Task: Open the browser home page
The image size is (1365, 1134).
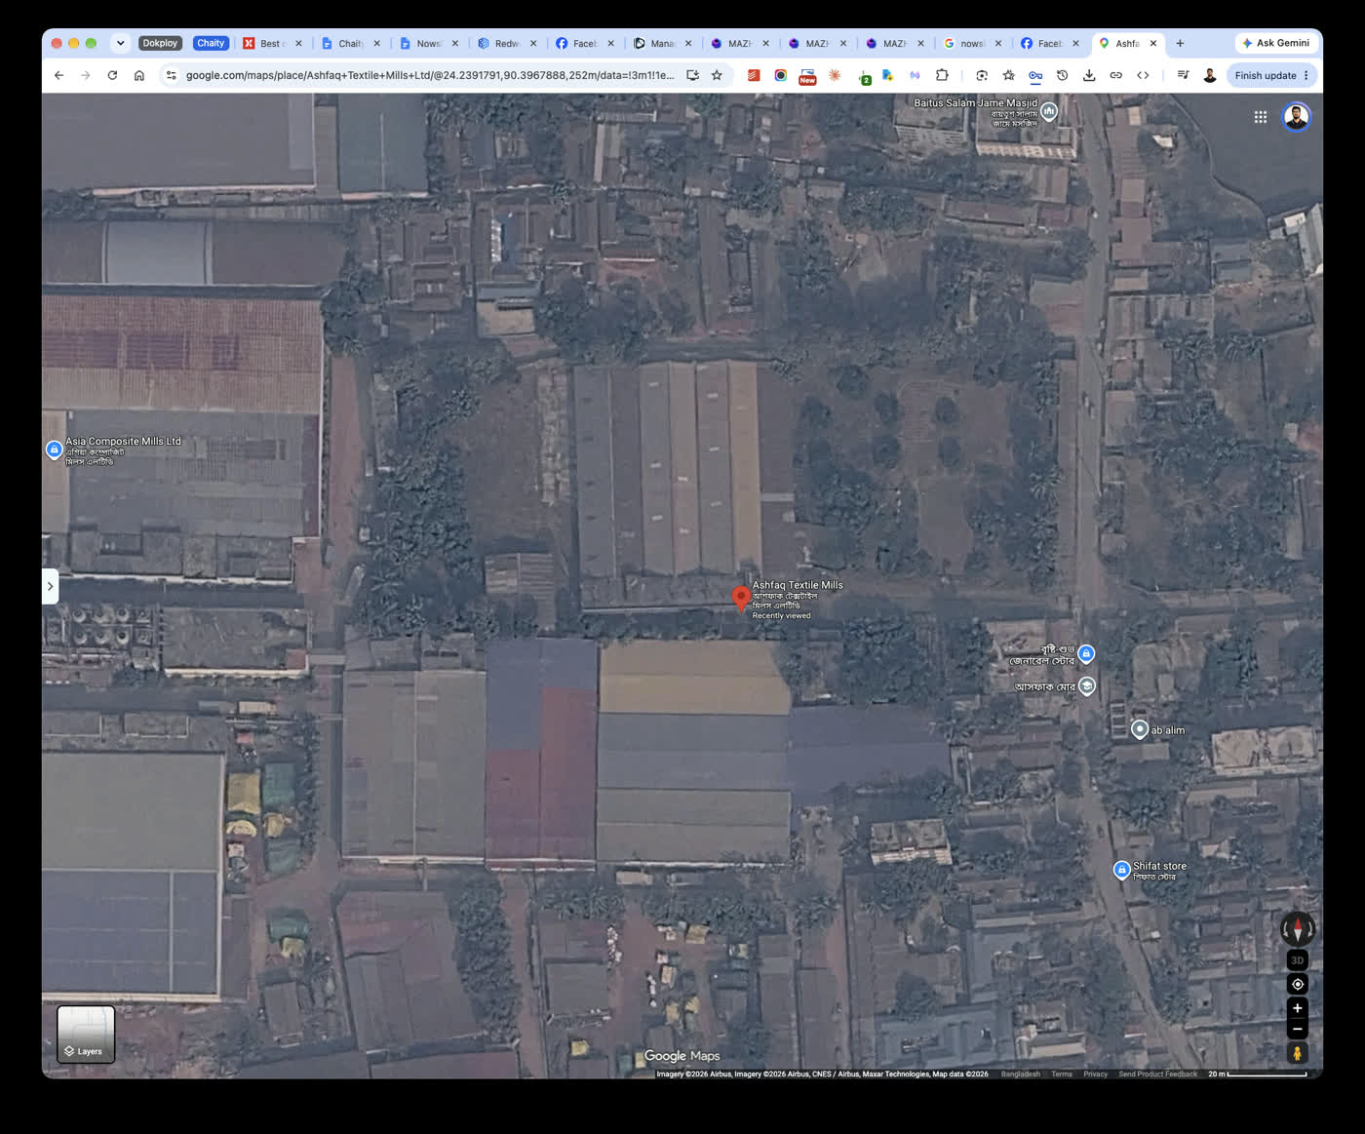Action: (x=139, y=75)
